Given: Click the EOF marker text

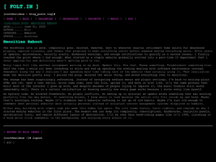Looking at the screenshot, I should tap(9, 142).
